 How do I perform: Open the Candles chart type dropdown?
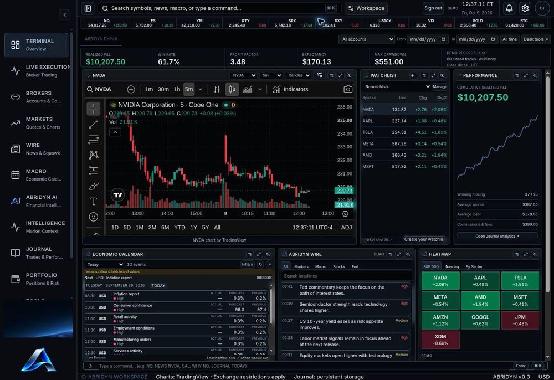pyautogui.click(x=299, y=75)
